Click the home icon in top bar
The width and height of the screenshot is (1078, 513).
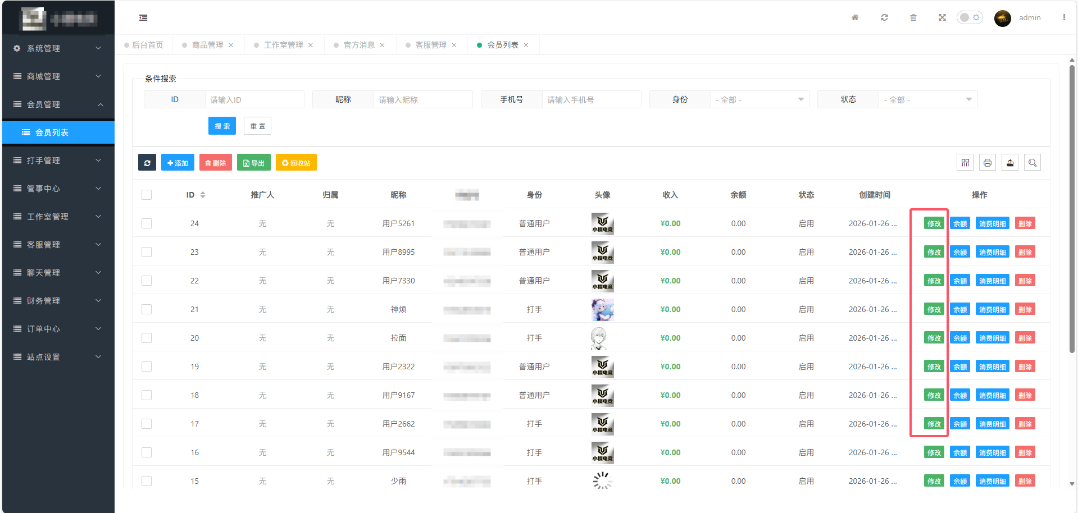855,17
